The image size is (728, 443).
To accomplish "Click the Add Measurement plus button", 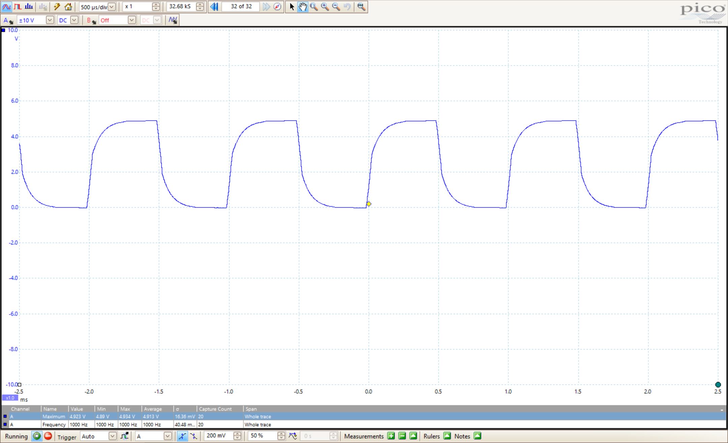I will click(391, 436).
